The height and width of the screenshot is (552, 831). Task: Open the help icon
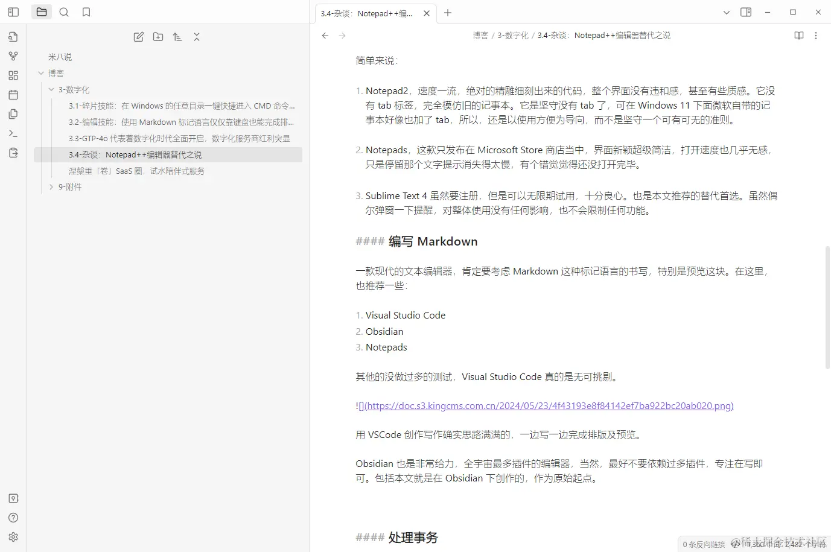(13, 518)
